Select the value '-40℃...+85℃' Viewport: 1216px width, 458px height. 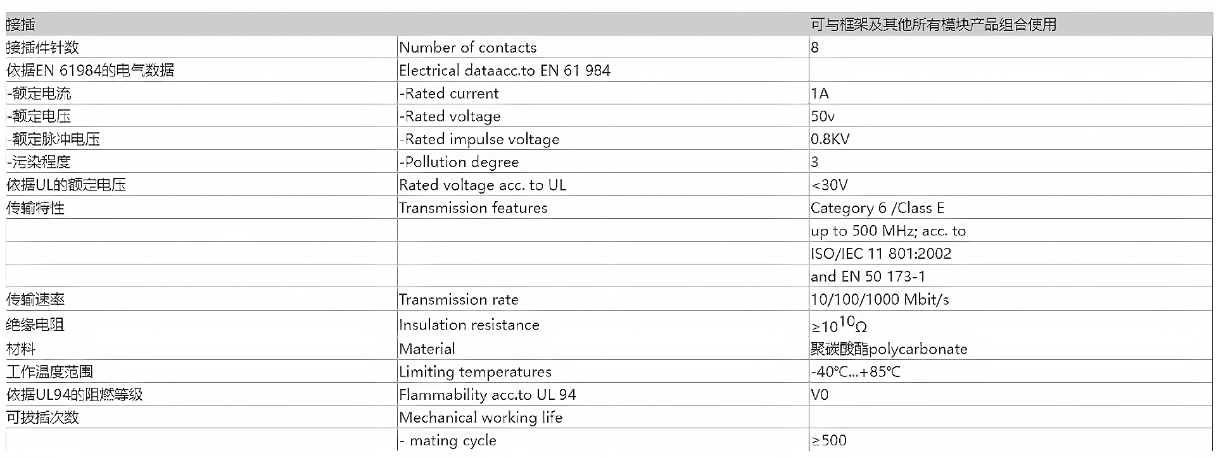(856, 371)
